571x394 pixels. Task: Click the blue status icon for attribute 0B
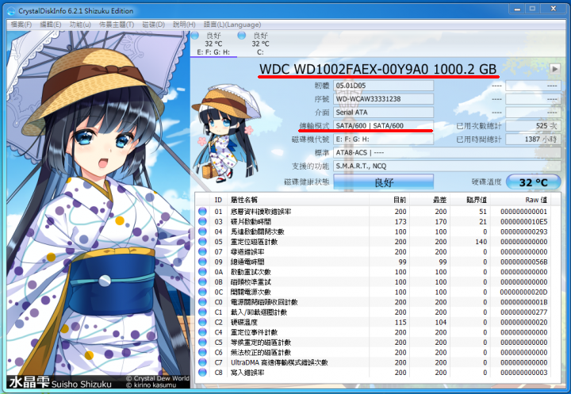[202, 282]
